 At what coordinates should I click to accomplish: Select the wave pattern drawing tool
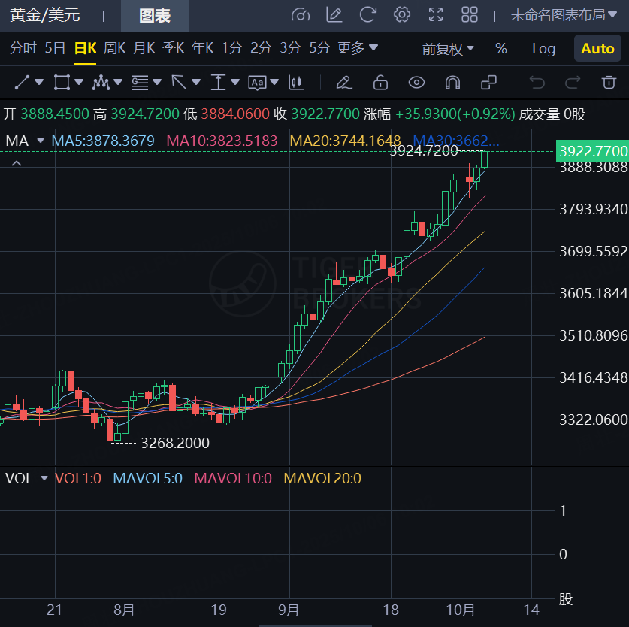click(x=100, y=82)
